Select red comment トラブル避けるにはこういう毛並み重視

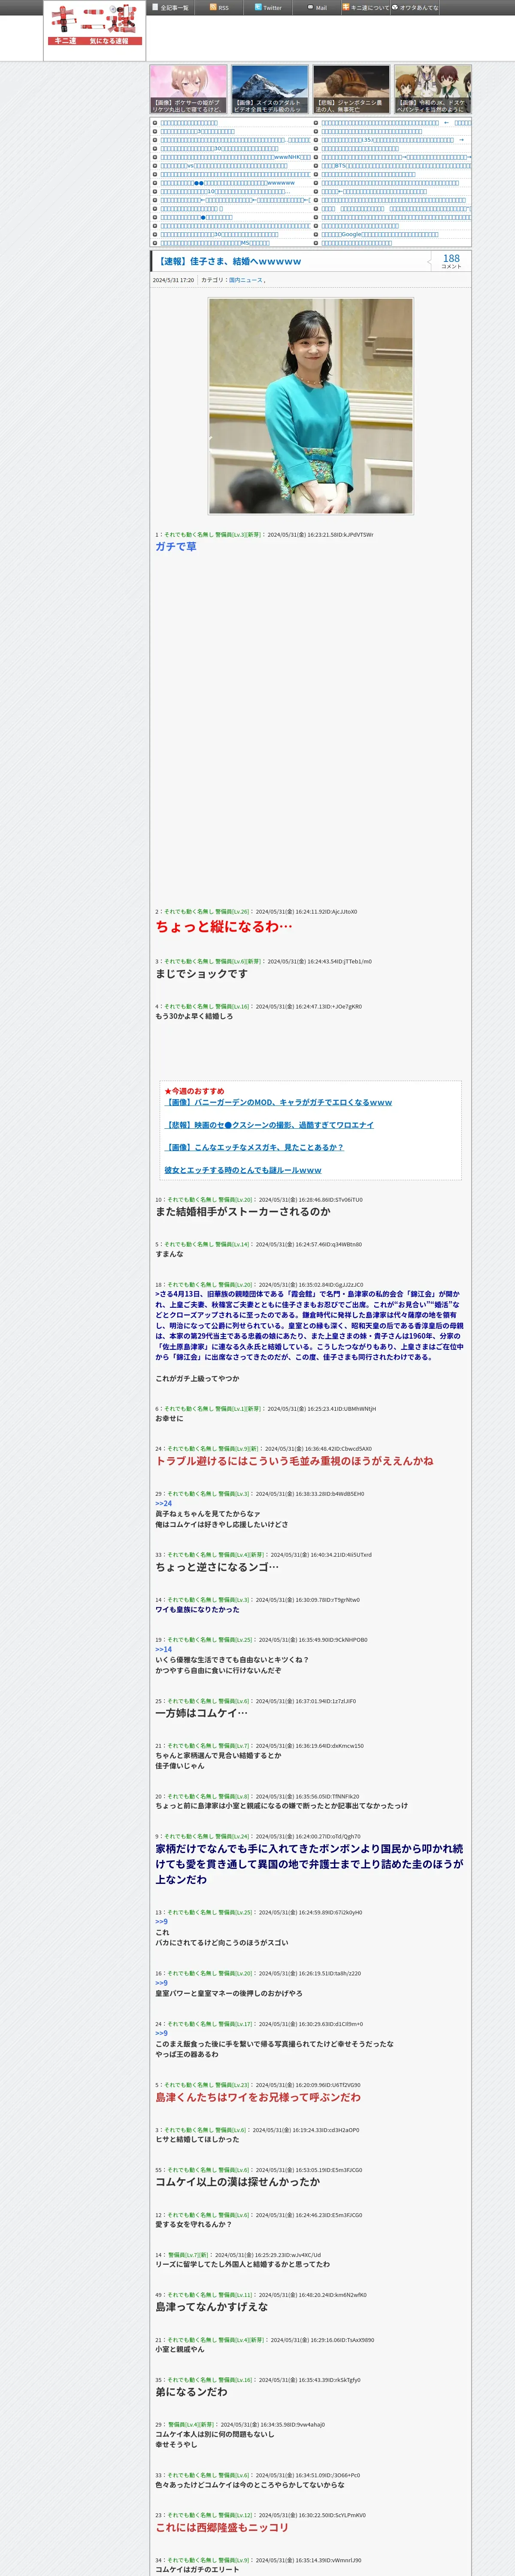(x=294, y=1461)
